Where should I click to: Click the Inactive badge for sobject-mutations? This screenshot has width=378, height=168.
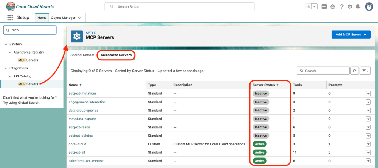point(261,93)
